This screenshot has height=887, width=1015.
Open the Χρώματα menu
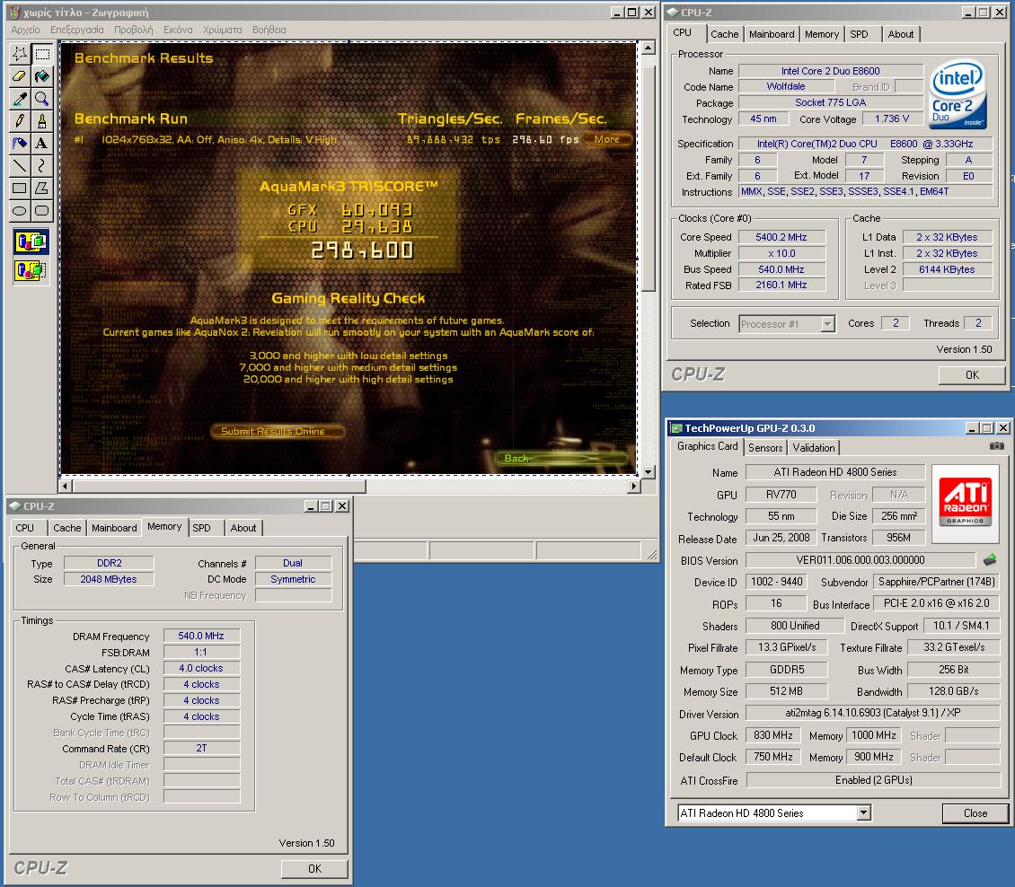tap(222, 30)
